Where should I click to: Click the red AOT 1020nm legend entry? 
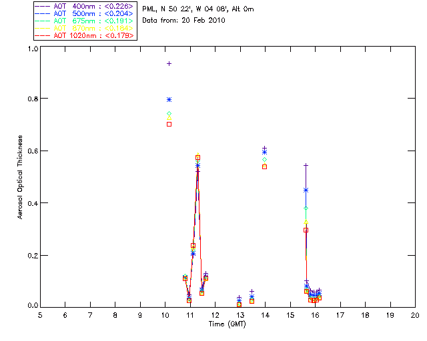click(85, 36)
